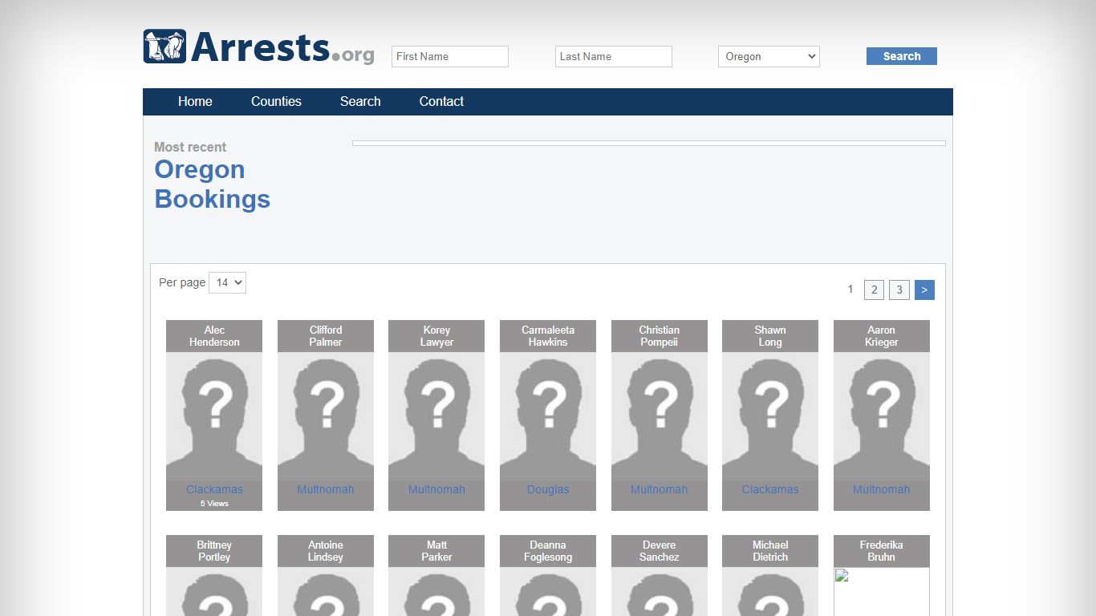Open Devere Sanchez's placeholder mugshot

pyautogui.click(x=660, y=592)
